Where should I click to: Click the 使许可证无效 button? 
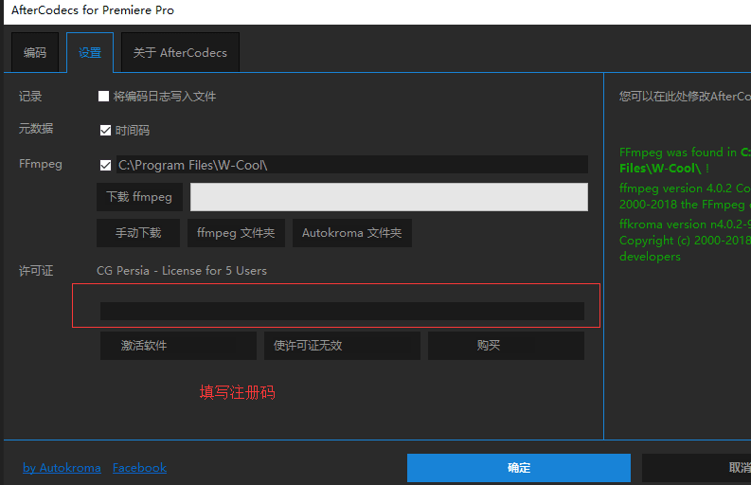[342, 346]
